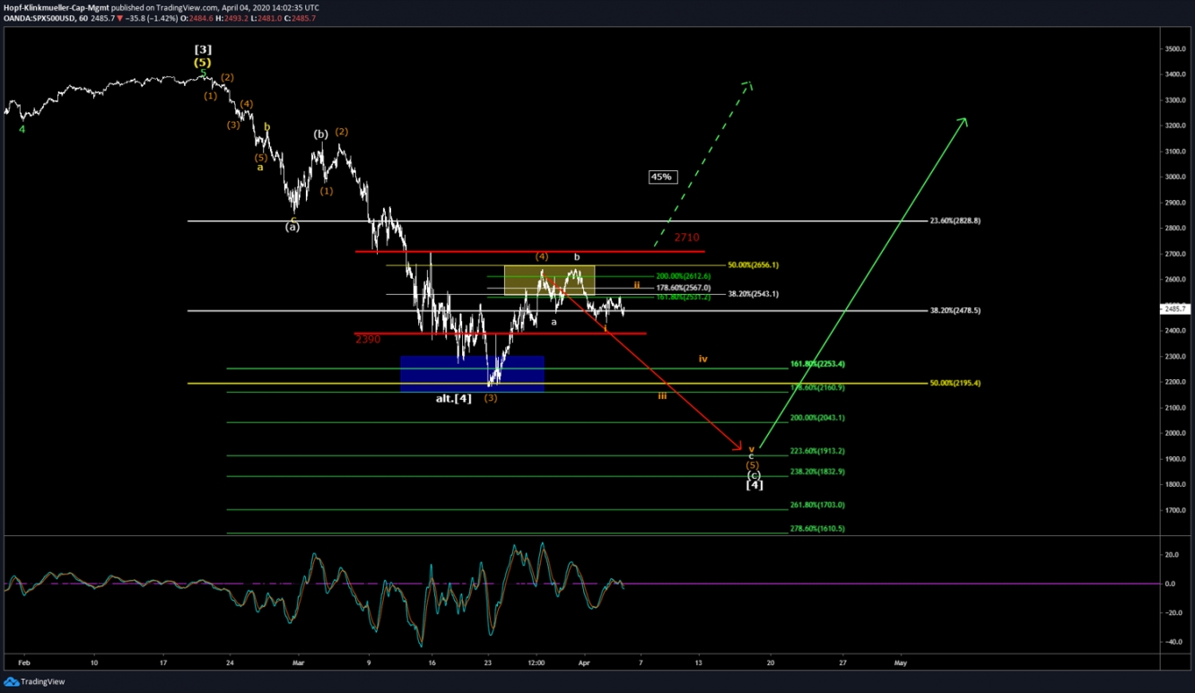
Task: Click the 12:00 time axis label
Action: point(536,663)
